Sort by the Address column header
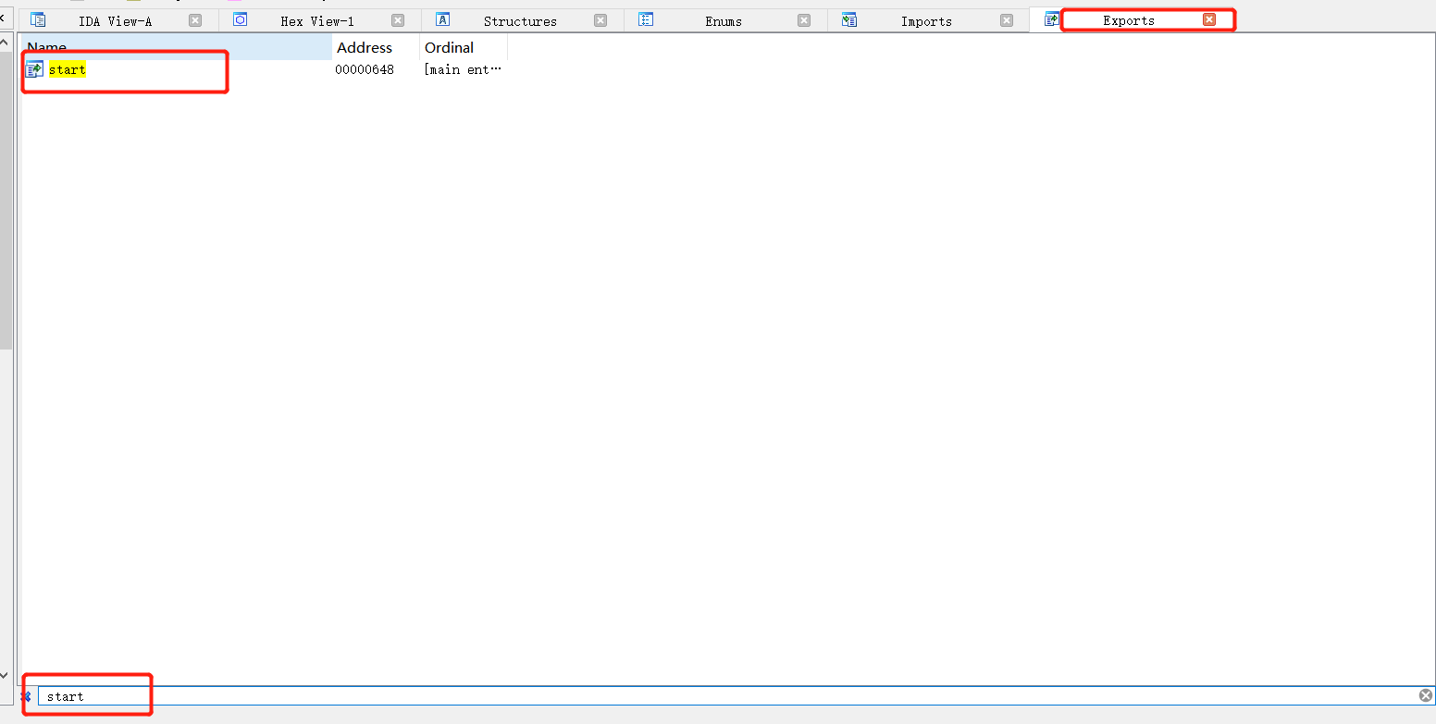The image size is (1436, 724). click(376, 47)
